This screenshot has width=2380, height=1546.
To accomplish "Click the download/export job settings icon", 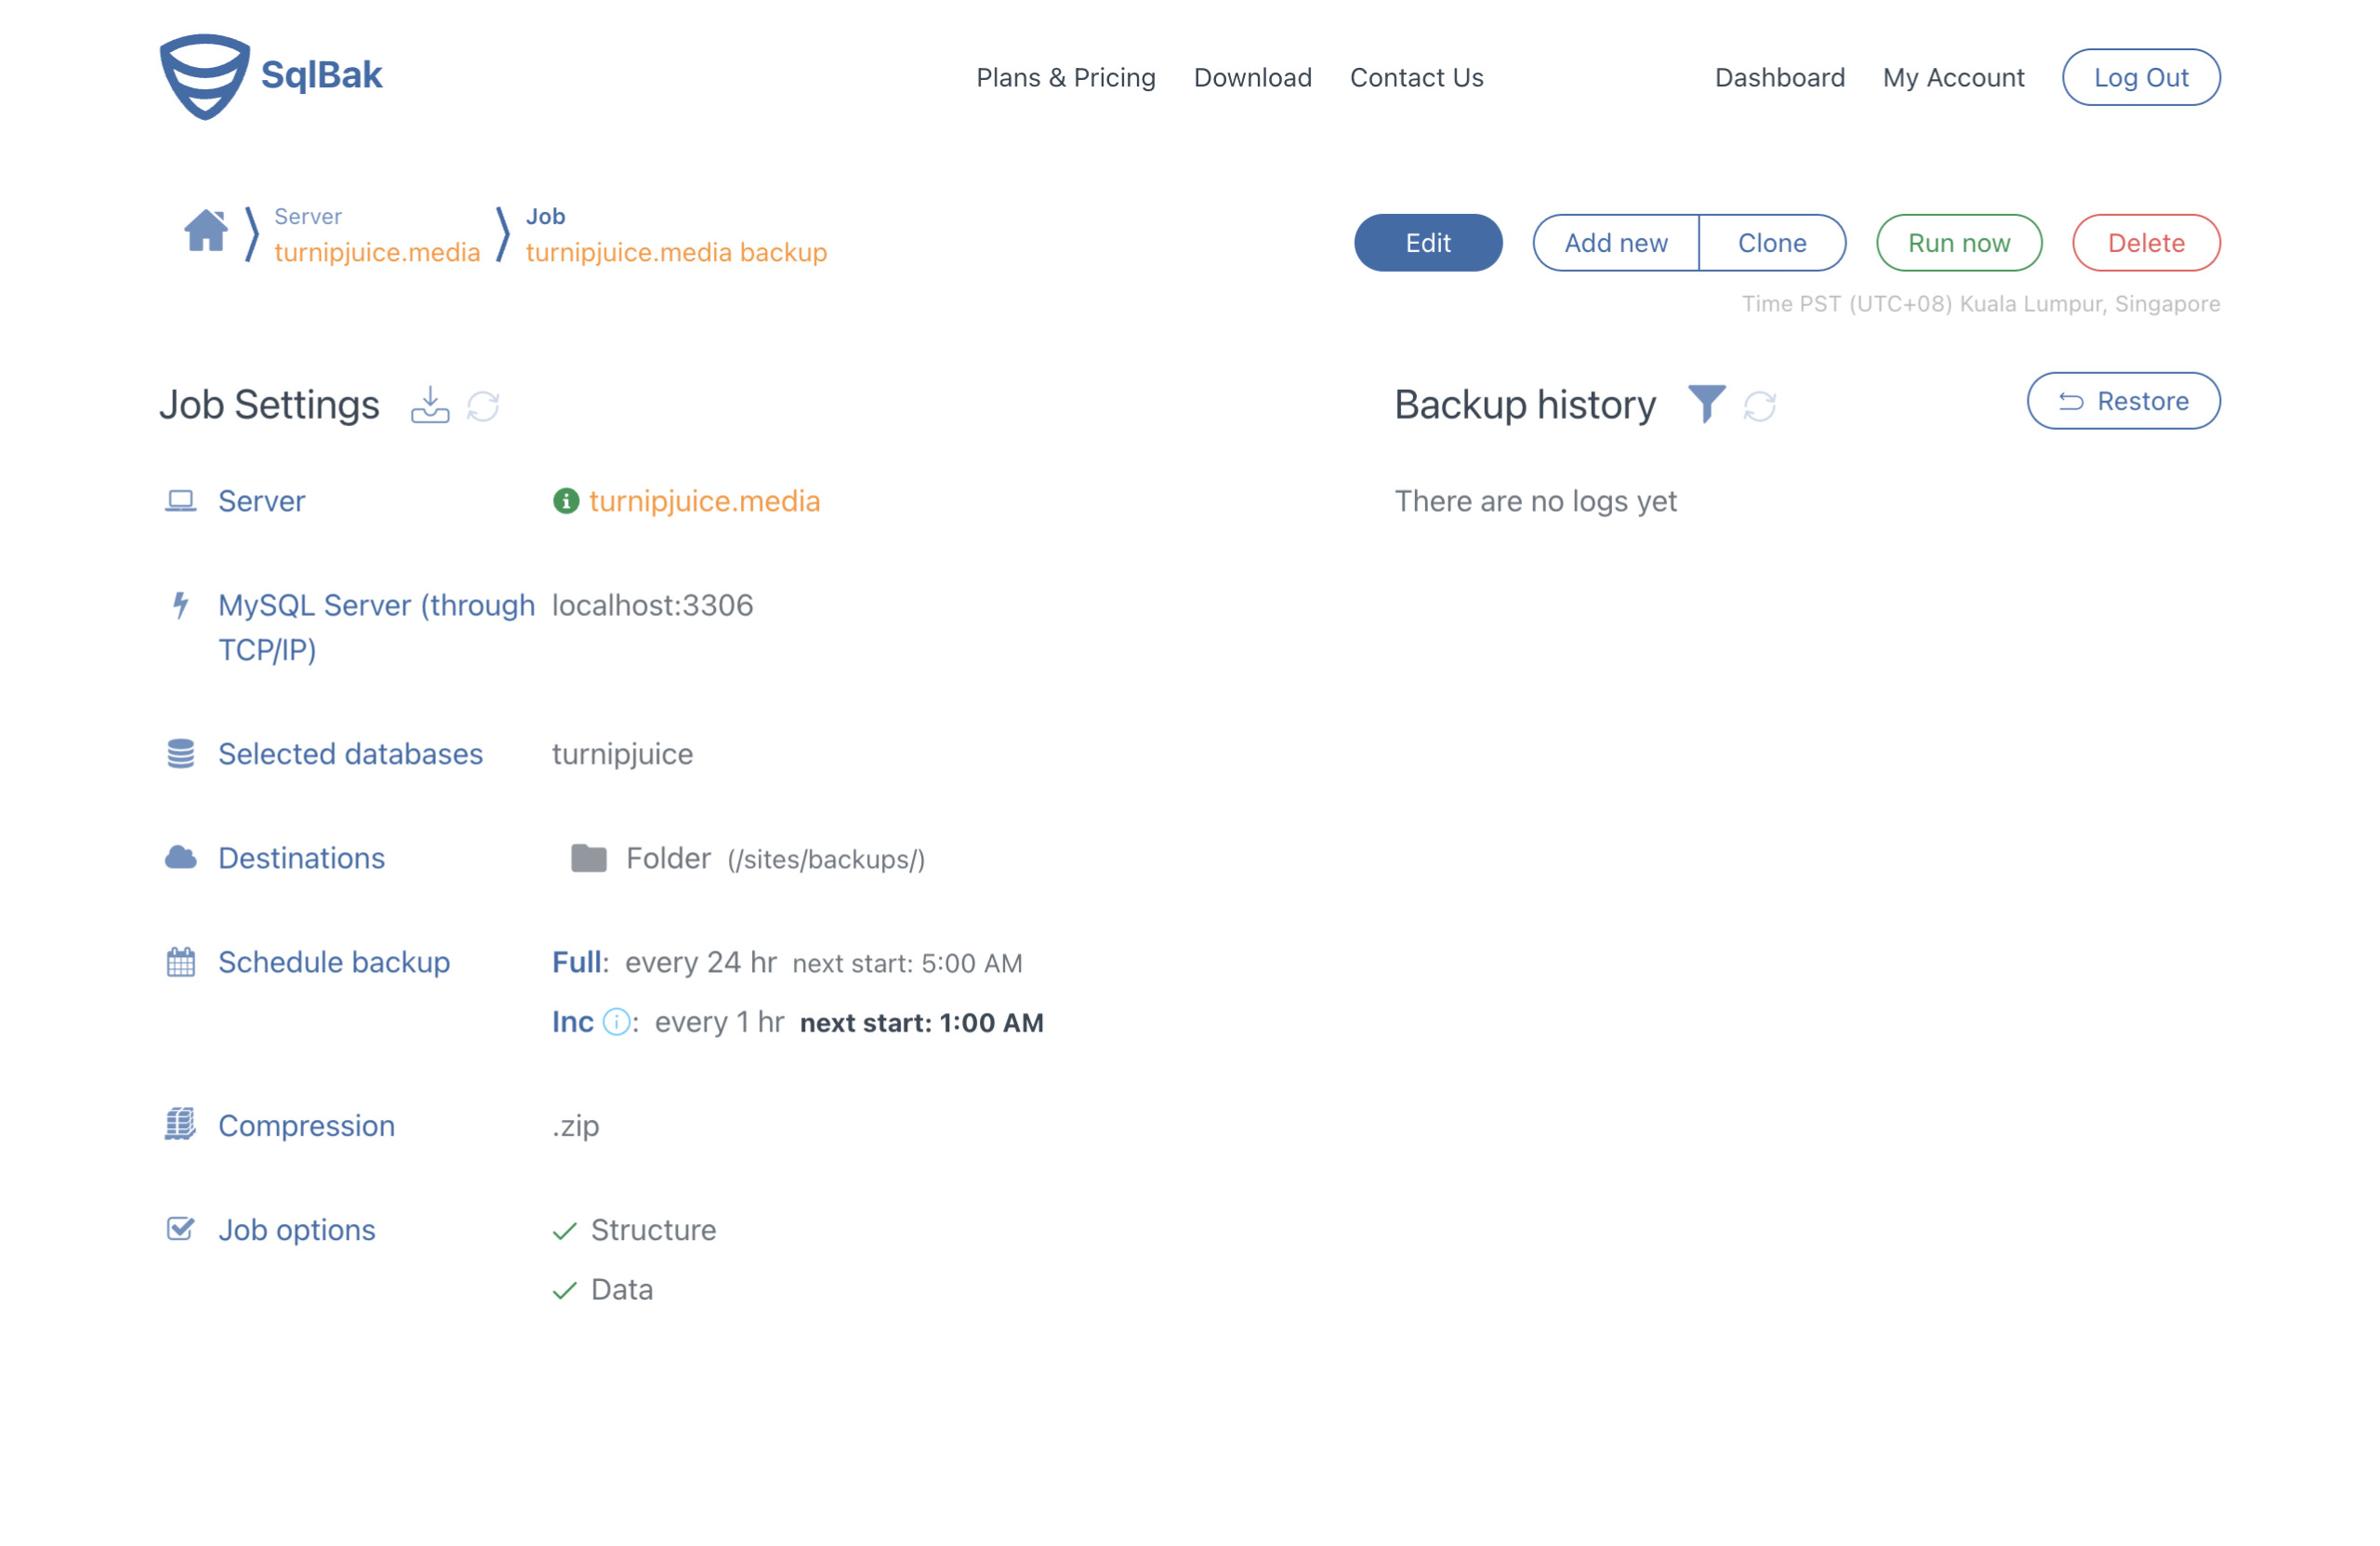I will (432, 405).
